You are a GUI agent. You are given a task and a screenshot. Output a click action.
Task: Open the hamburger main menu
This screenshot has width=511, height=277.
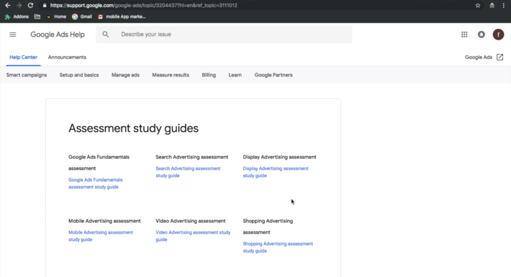coord(13,34)
